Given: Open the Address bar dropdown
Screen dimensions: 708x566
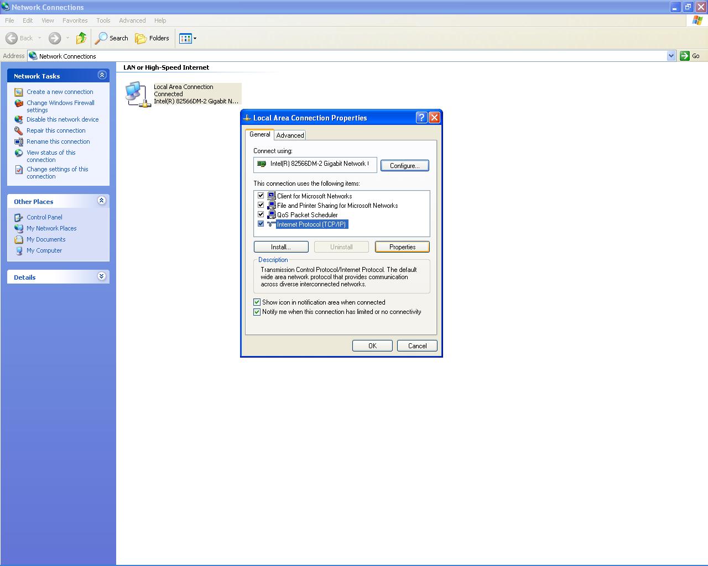Looking at the screenshot, I should click(x=671, y=56).
